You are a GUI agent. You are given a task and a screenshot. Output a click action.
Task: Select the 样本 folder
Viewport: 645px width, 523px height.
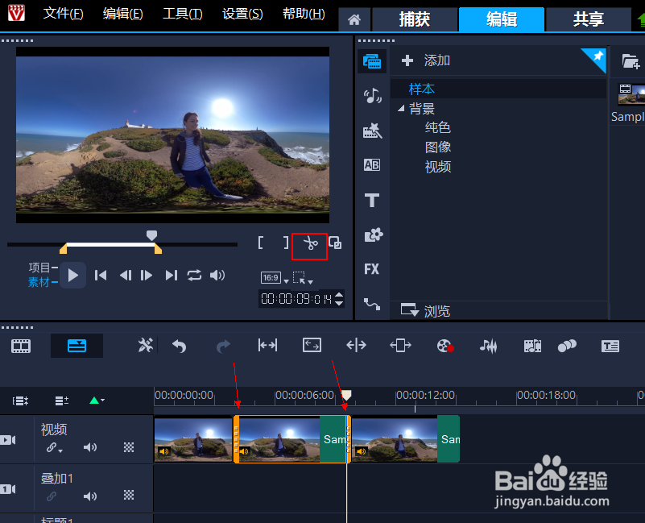click(422, 89)
